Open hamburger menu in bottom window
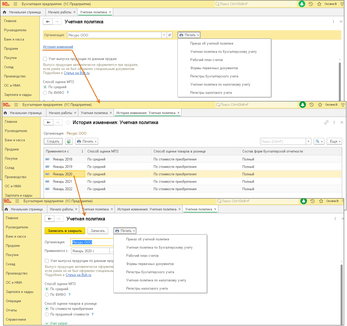Image resolution: width=347 pixels, height=326 pixels. [x=17, y=201]
